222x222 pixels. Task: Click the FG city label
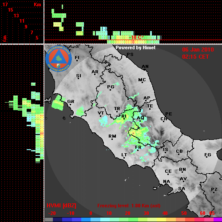[x=208, y=155]
